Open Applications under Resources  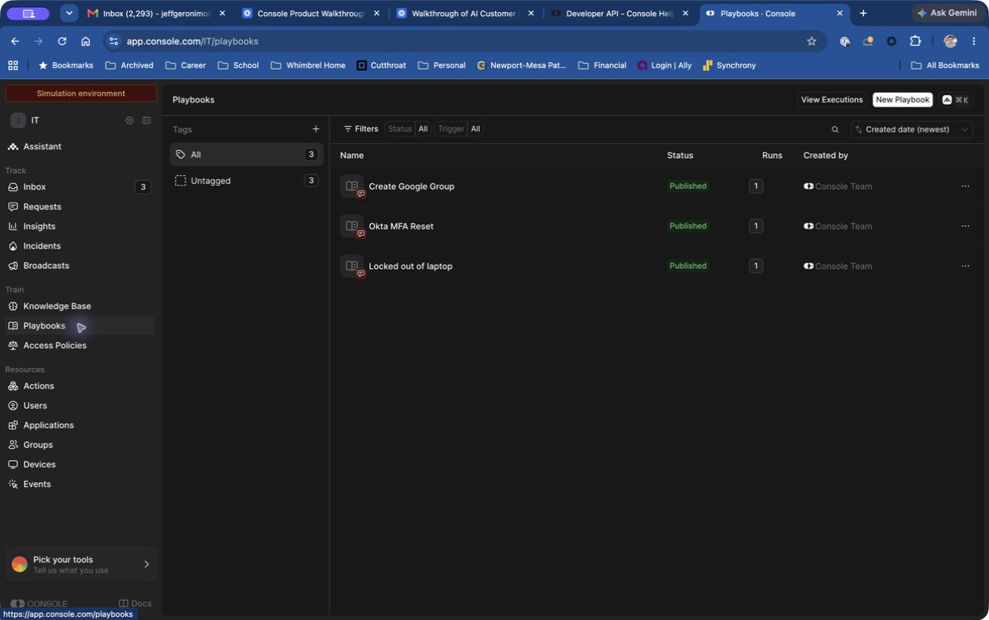[79, 425]
